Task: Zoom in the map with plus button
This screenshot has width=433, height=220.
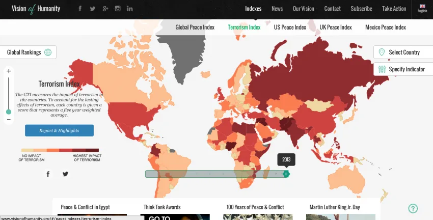Action: pos(9,71)
